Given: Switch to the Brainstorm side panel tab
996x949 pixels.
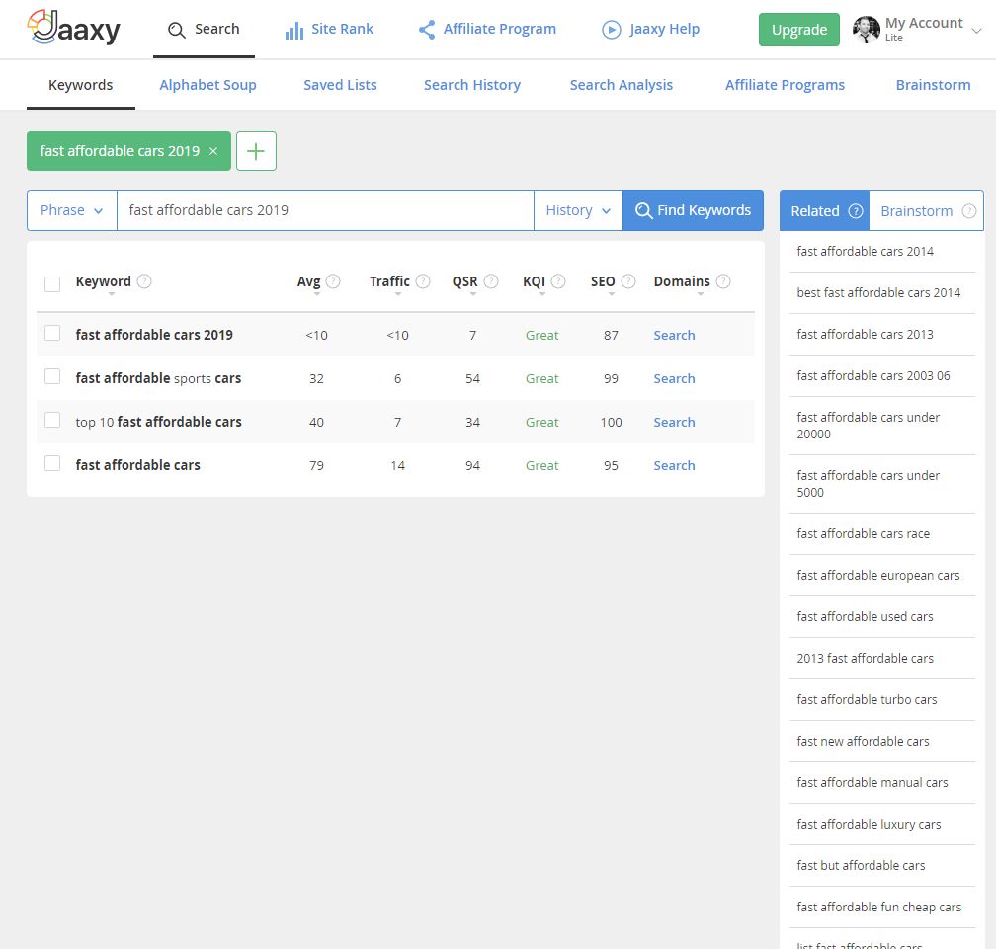Looking at the screenshot, I should click(x=926, y=210).
